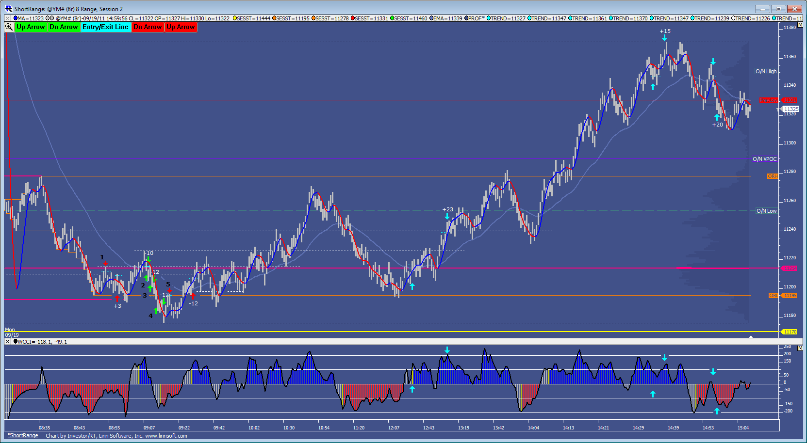Screen dimensions: 807x443
Task: Click the PROF* legend marker
Action: coord(466,18)
